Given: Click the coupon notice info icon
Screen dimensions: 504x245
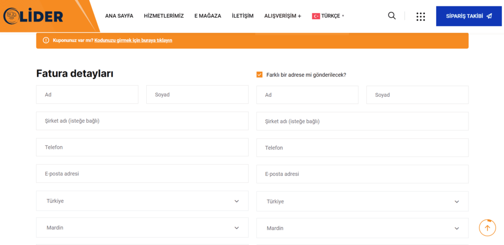Looking at the screenshot, I should (46, 40).
